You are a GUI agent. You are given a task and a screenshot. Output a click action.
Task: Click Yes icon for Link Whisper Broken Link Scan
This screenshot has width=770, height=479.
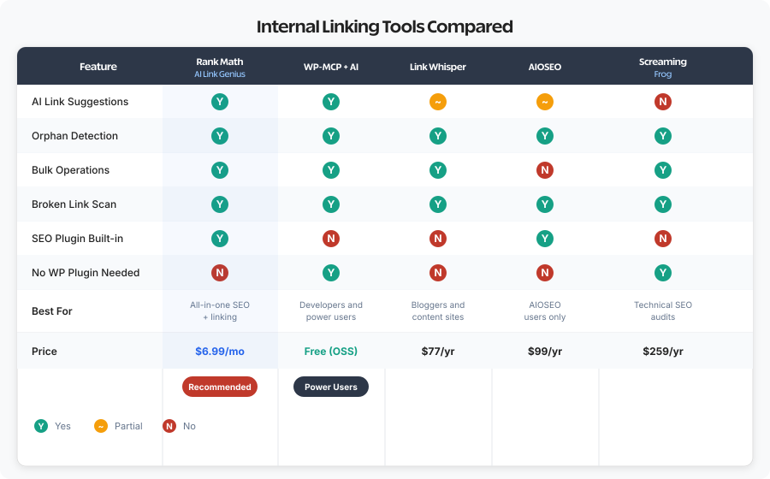click(x=438, y=204)
